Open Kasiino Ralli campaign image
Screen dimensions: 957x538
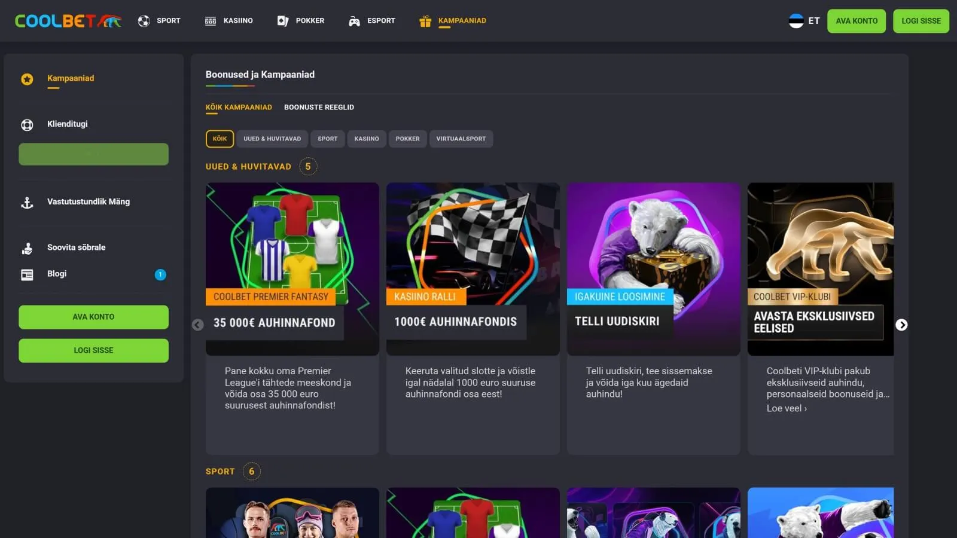[x=473, y=269]
